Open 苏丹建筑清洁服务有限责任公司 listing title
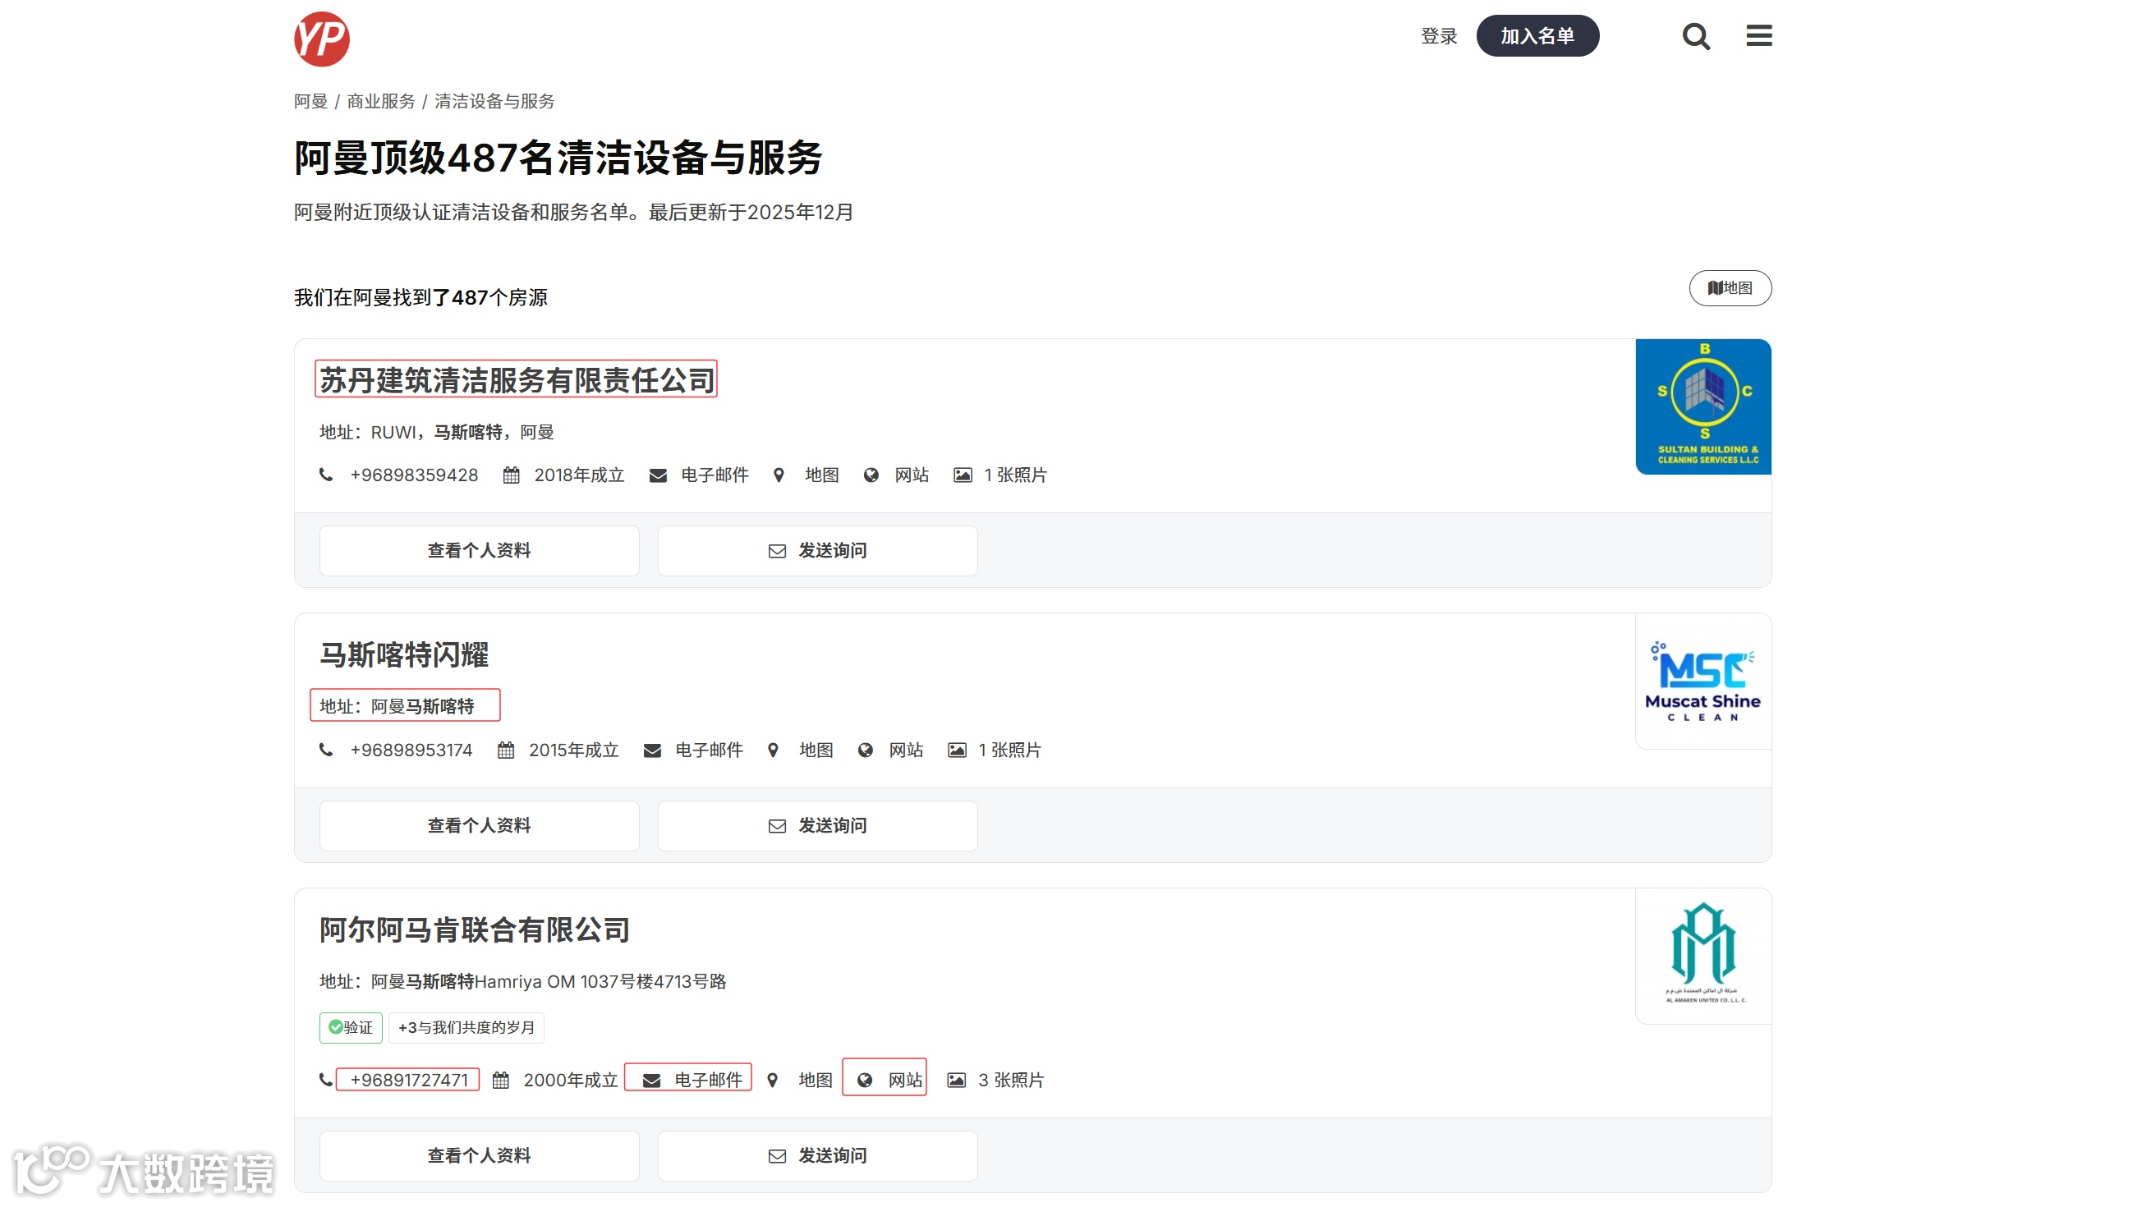 click(x=517, y=380)
